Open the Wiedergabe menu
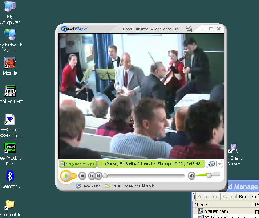Viewport: 259px width, 218px height. point(161,29)
